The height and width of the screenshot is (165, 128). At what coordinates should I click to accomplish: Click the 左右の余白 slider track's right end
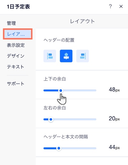[95, 119]
